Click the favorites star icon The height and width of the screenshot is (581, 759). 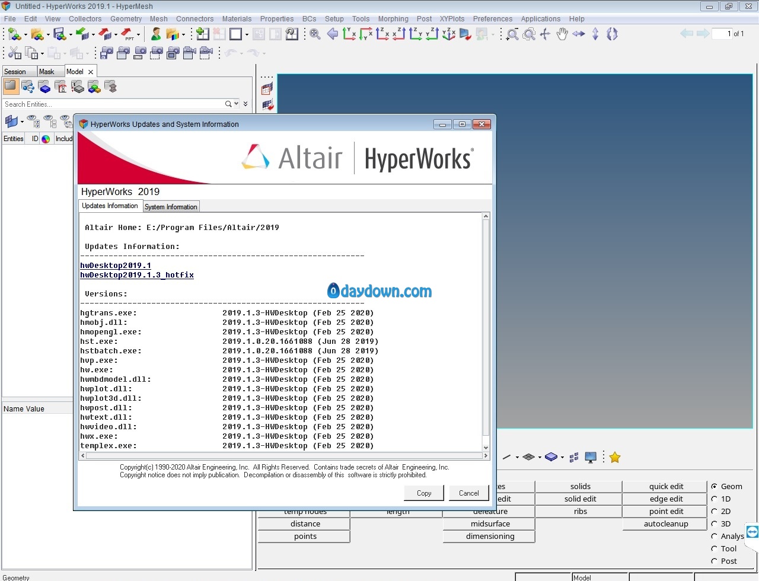[615, 457]
